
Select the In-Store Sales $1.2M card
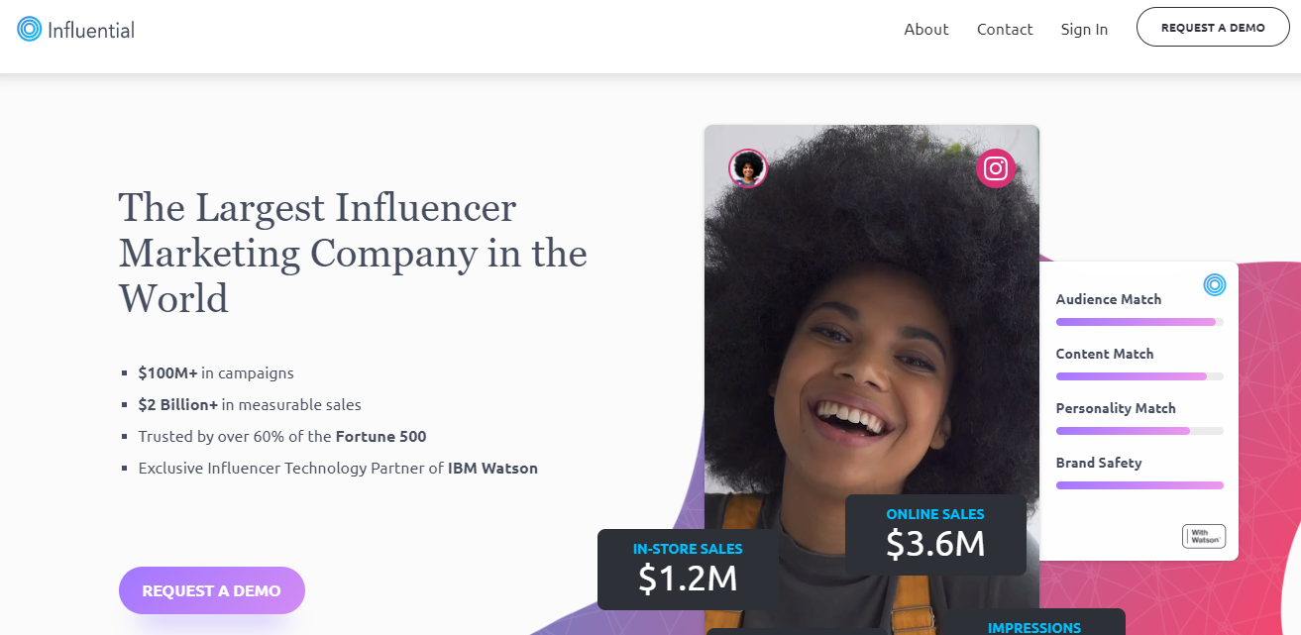[x=687, y=569]
